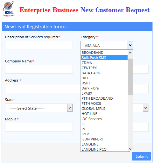Choose LANDLINE PCO option
The image size is (154, 164).
(x=104, y=149)
